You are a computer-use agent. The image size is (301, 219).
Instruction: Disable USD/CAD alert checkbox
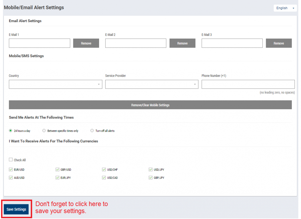point(104,178)
